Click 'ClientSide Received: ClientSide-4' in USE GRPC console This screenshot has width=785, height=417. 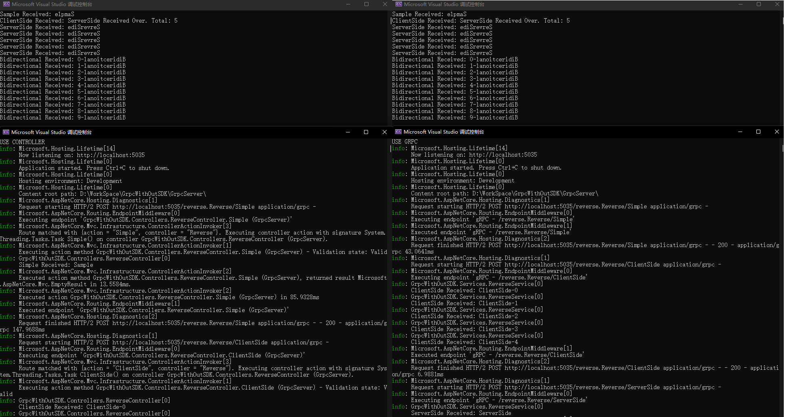[464, 342]
